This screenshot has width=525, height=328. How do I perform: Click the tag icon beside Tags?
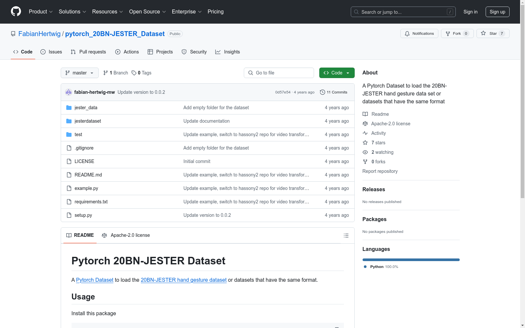134,73
